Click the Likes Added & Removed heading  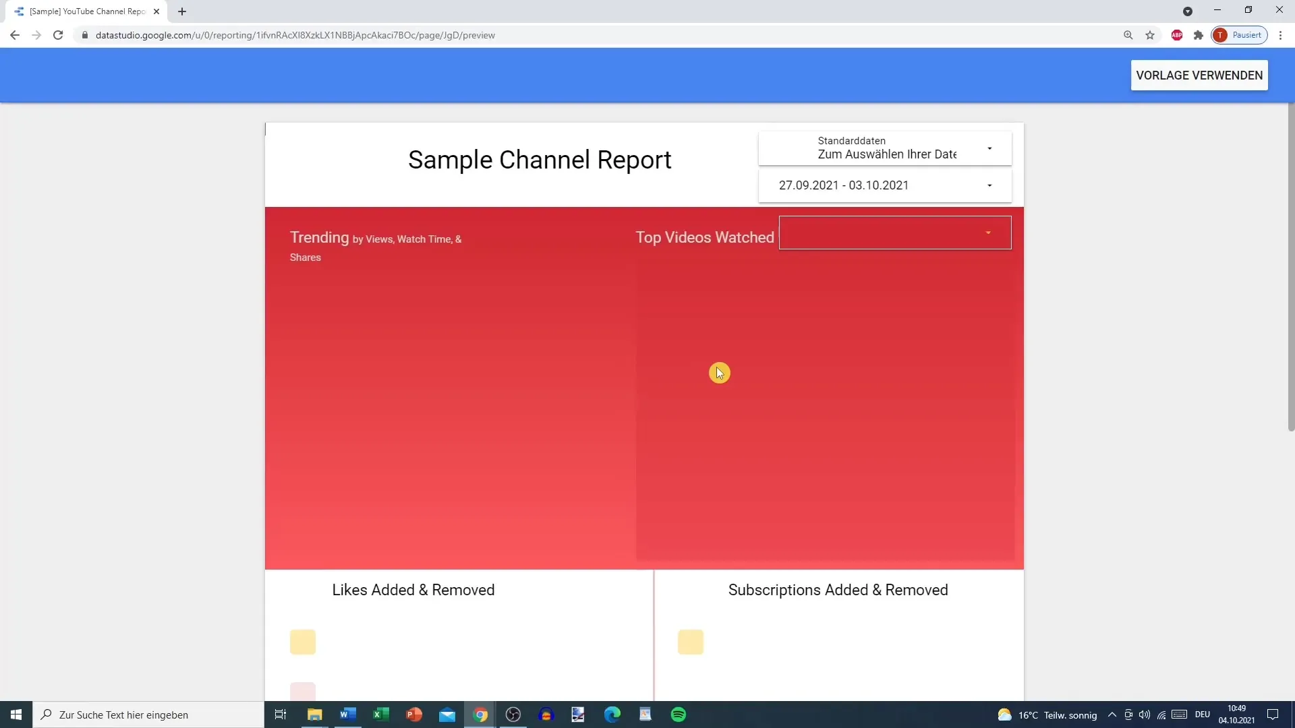[413, 590]
